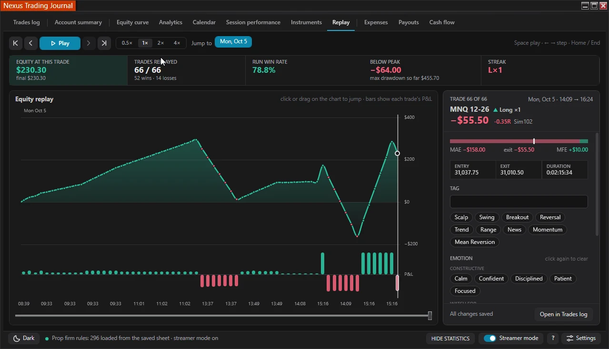Viewport: 609px width, 349px height.
Task: Click the Run win rate 78.8% card
Action: click(x=304, y=70)
